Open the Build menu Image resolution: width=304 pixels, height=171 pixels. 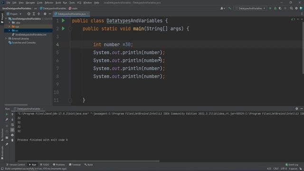click(58, 3)
